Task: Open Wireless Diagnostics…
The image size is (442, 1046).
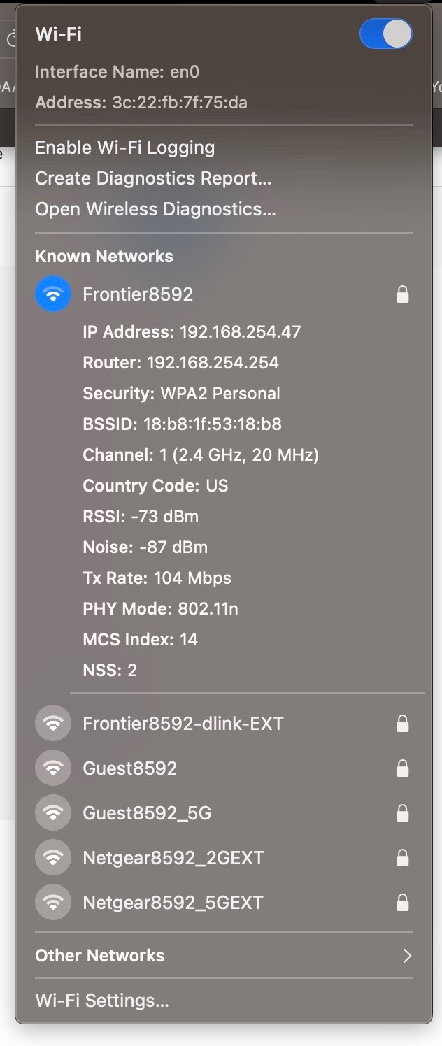Action: coord(155,209)
